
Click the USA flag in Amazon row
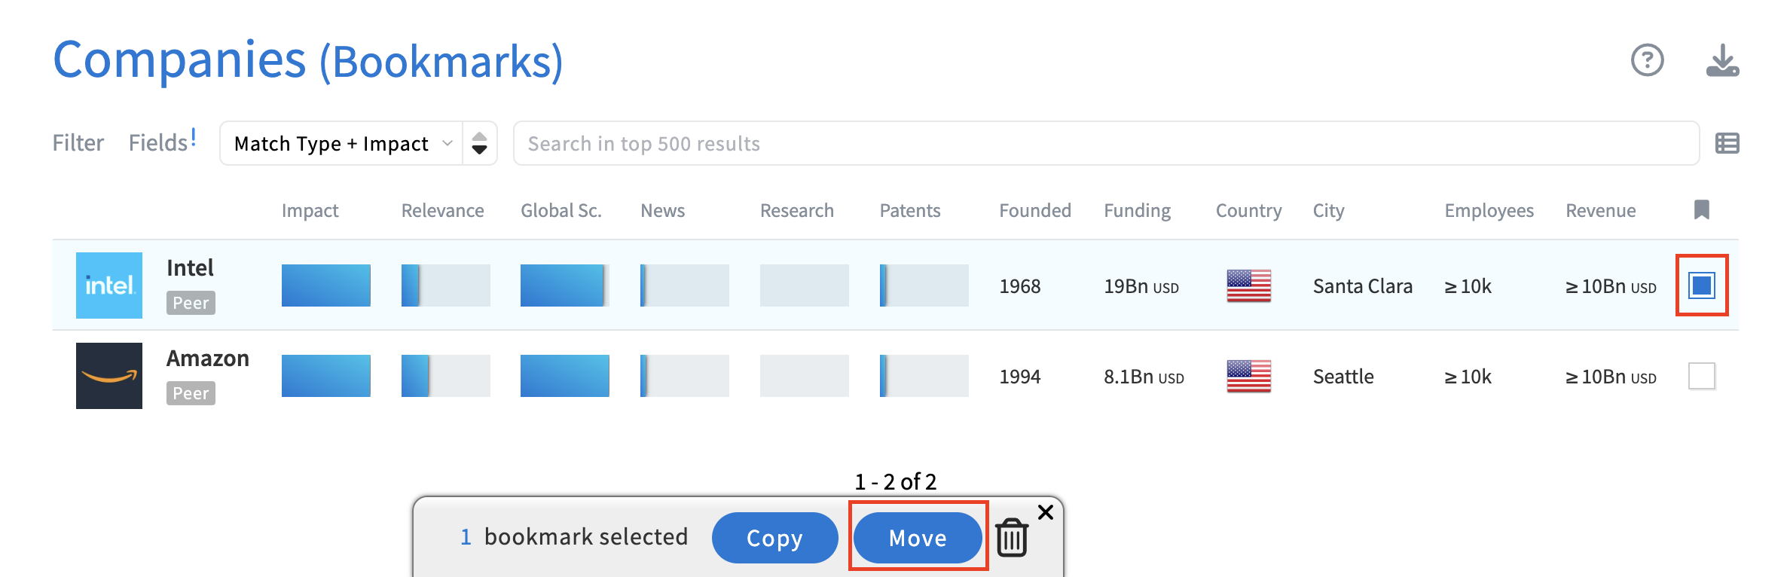pyautogui.click(x=1248, y=377)
